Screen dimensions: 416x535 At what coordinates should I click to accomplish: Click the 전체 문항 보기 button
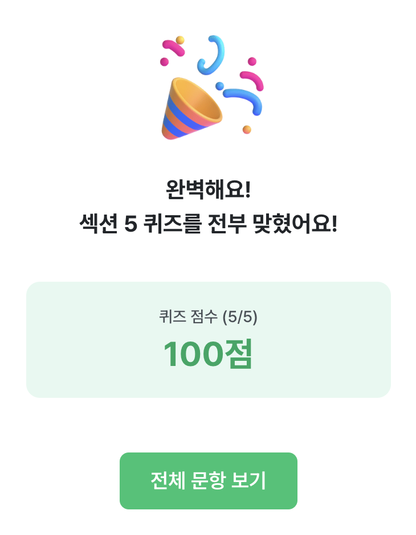(x=209, y=481)
